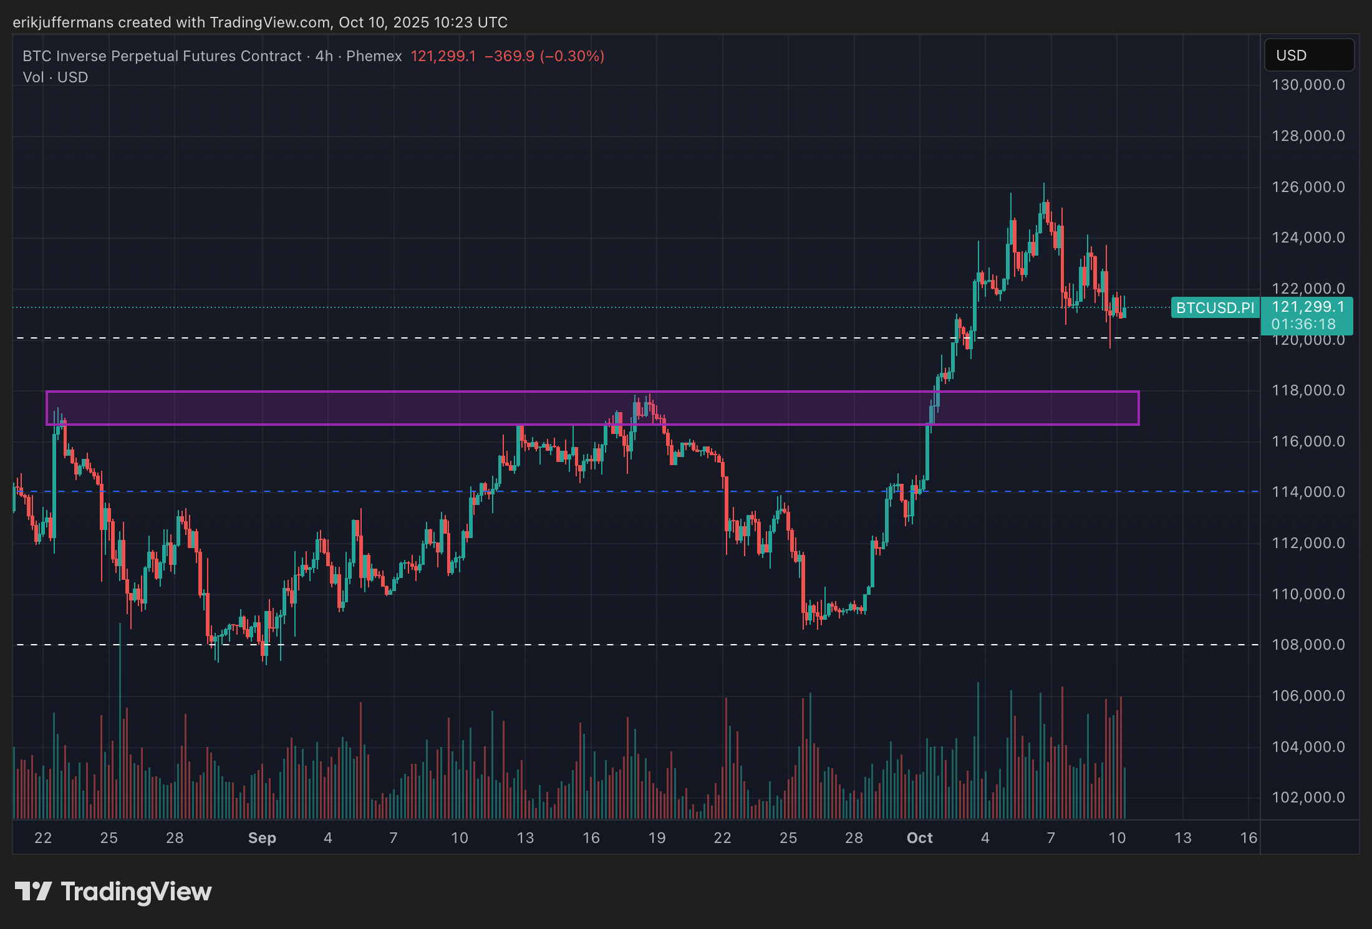Viewport: 1372px width, 929px height.
Task: Click the TradingView logo icon
Action: coord(32,891)
